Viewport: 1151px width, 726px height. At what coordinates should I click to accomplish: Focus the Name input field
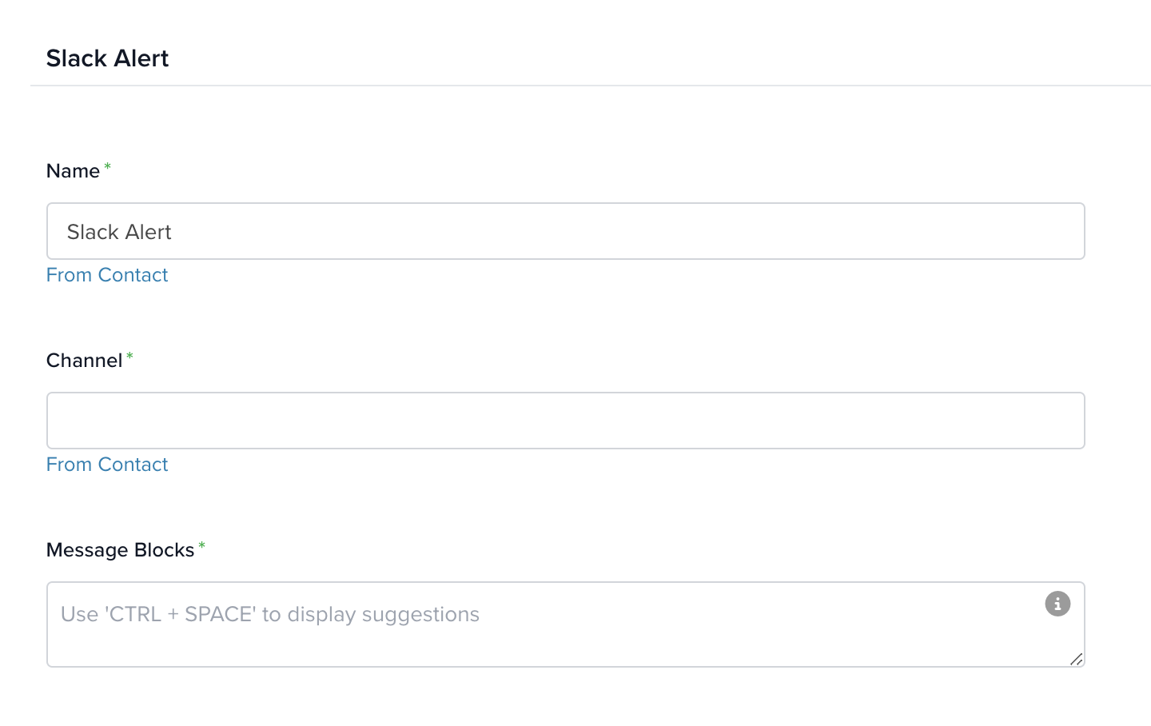[565, 231]
